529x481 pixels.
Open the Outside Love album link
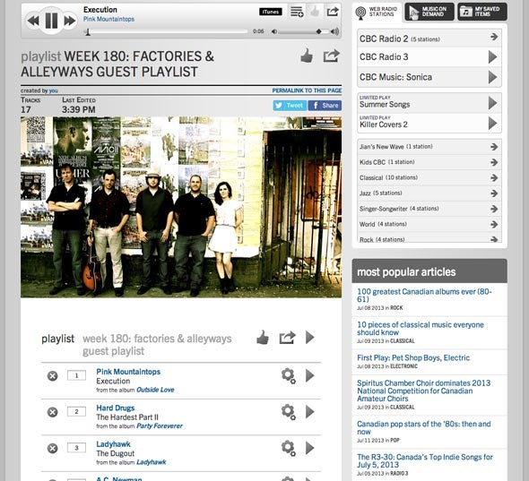pos(155,390)
